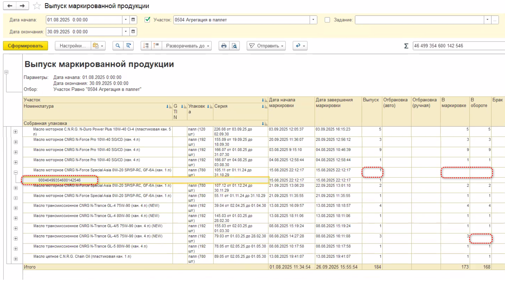The height and width of the screenshot is (284, 505).
Task: Open Настройки... button
Action: click(73, 46)
